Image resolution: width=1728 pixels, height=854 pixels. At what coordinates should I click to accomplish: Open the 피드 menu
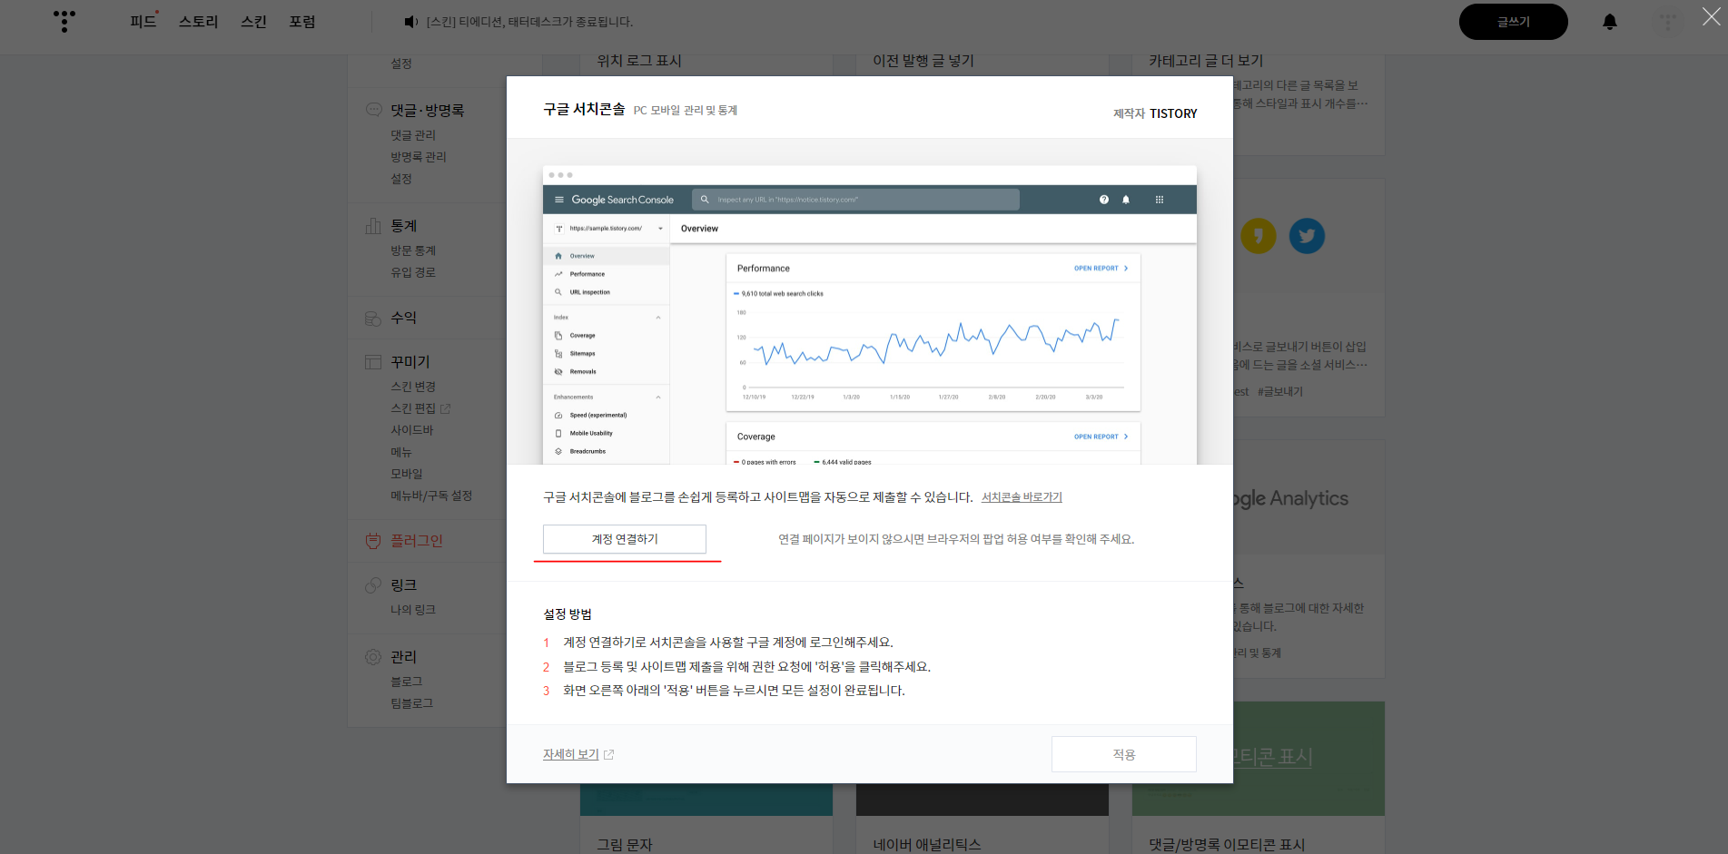(x=143, y=22)
